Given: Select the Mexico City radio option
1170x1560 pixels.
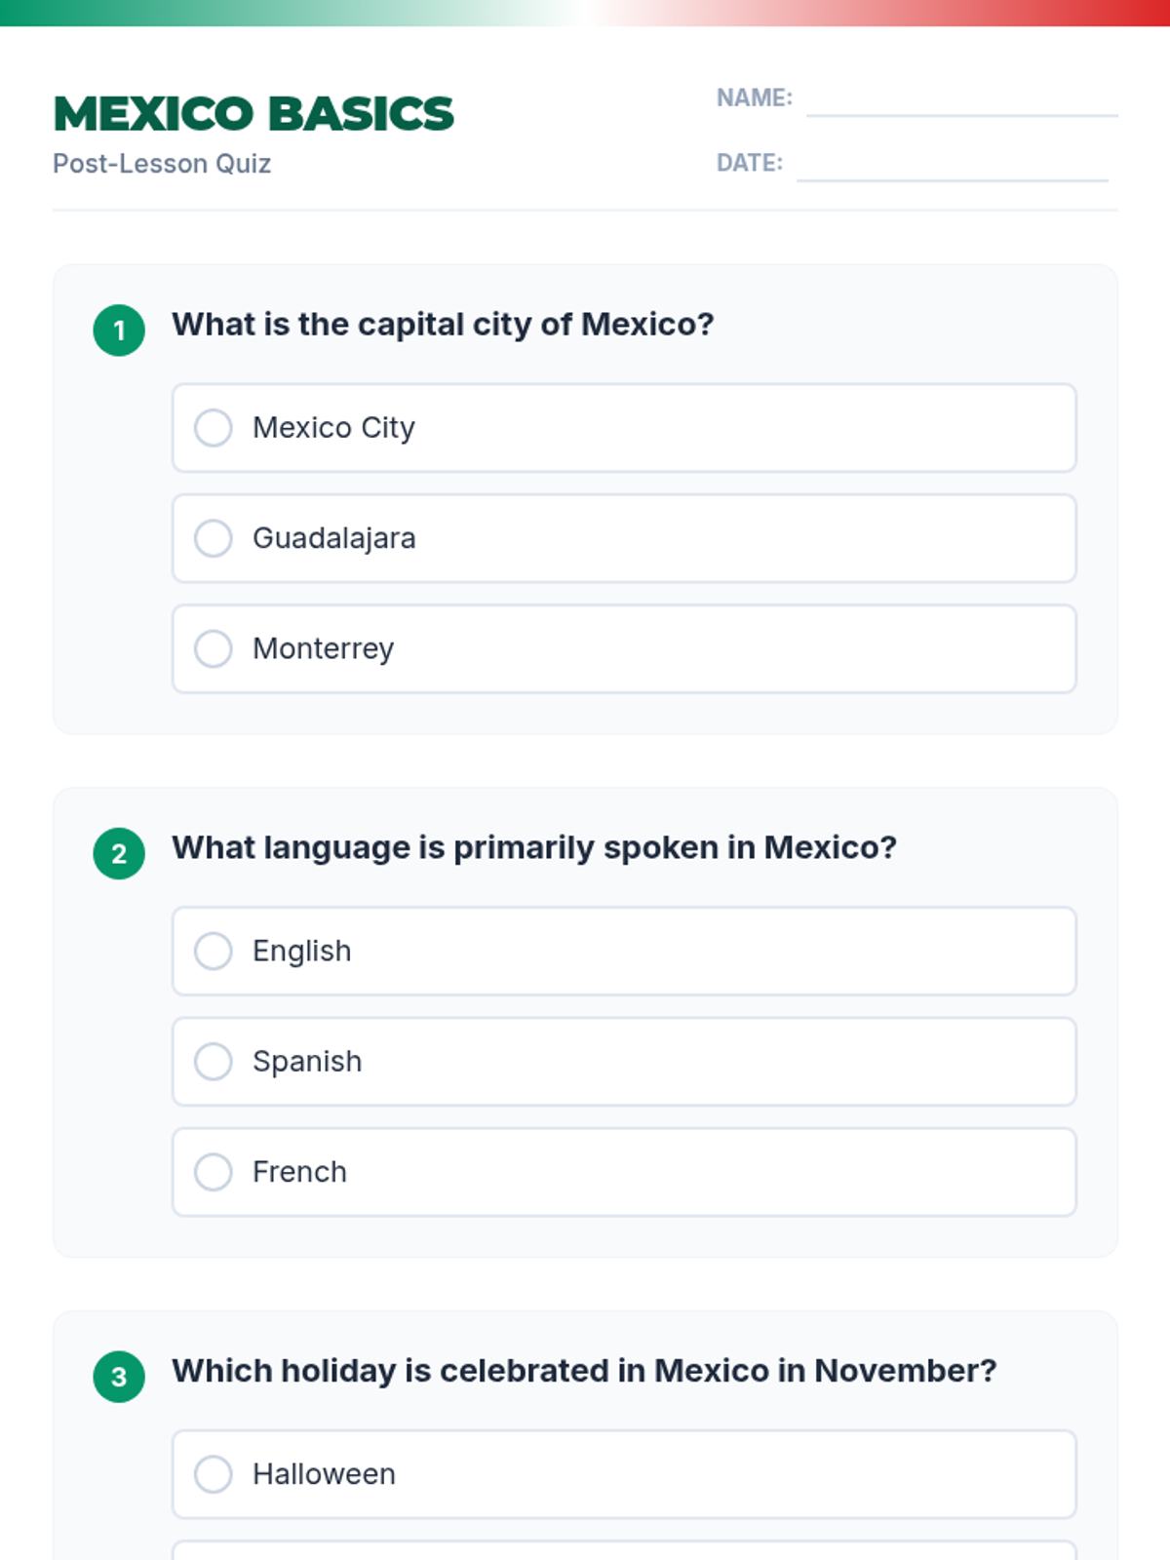Looking at the screenshot, I should (214, 428).
